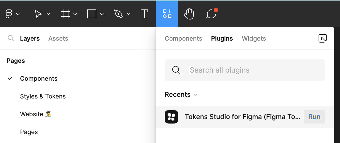Open the Figma main menu logo

(x=9, y=14)
